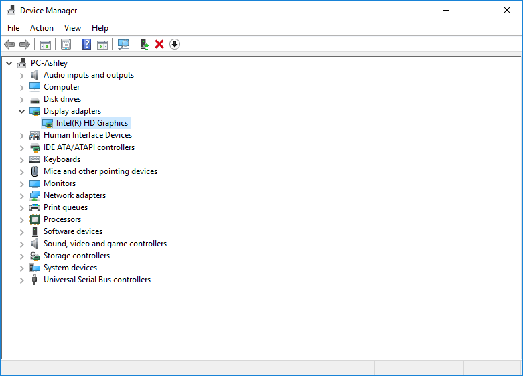Click the Help toolbar icon

(x=86, y=44)
